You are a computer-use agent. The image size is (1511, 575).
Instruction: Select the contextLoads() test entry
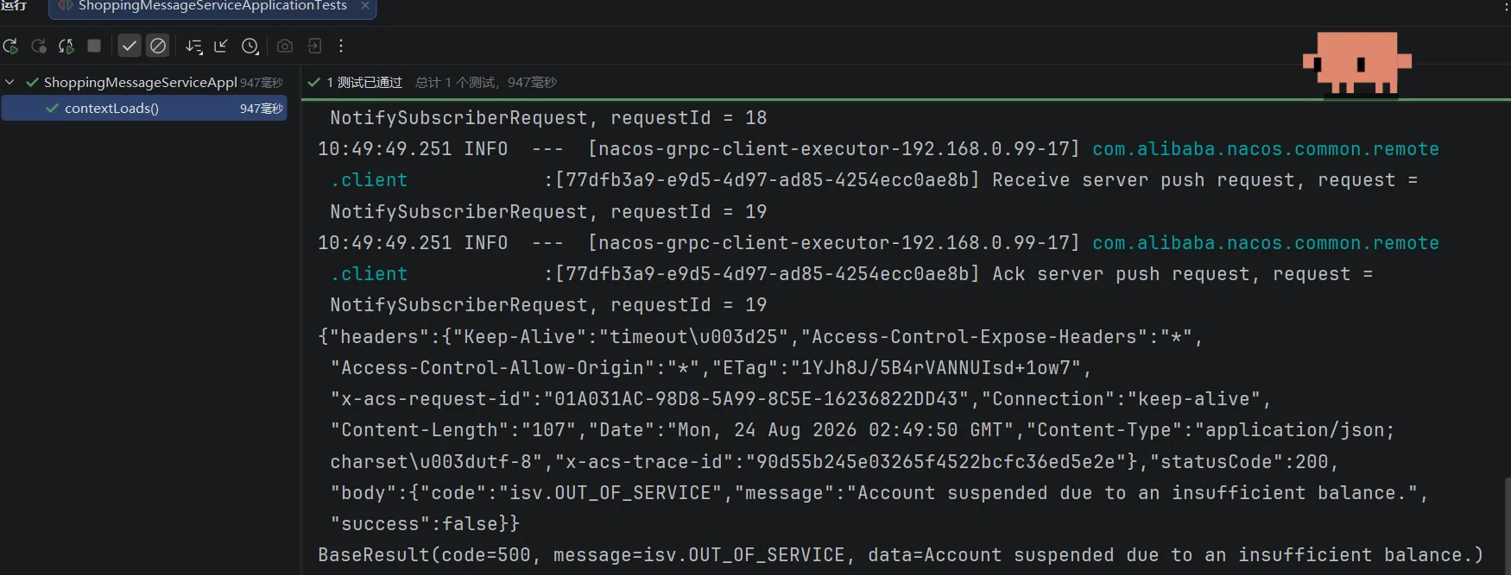coord(143,108)
